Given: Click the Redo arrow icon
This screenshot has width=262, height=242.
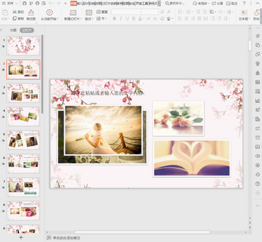Looking at the screenshot, I should point(58,3).
